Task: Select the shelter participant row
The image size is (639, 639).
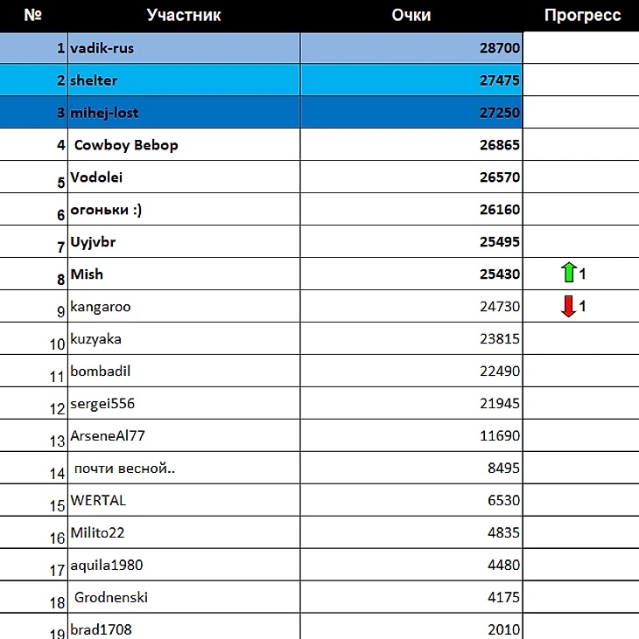Action: click(261, 80)
